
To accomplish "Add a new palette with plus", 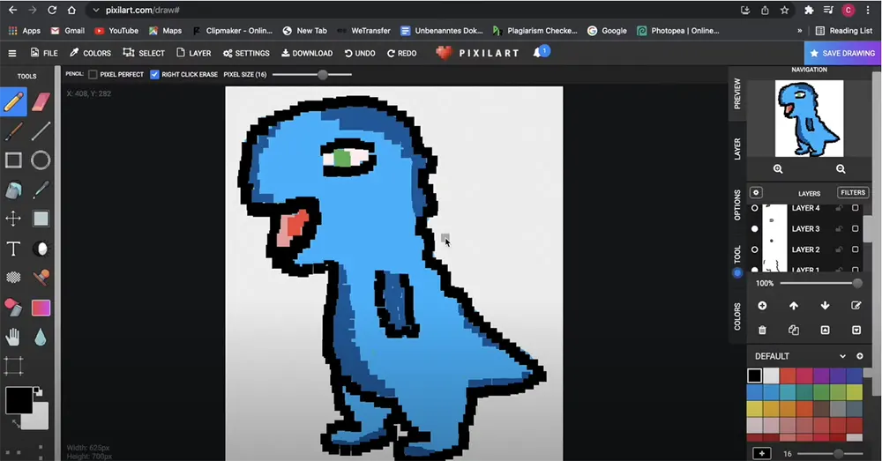I will (859, 356).
